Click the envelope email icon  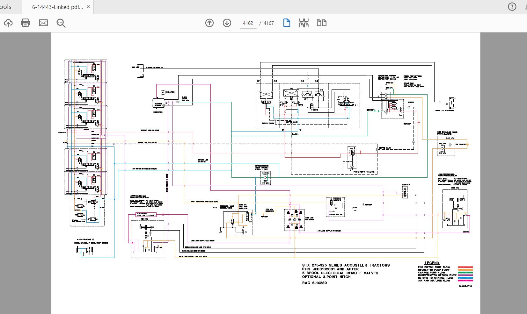pos(43,23)
